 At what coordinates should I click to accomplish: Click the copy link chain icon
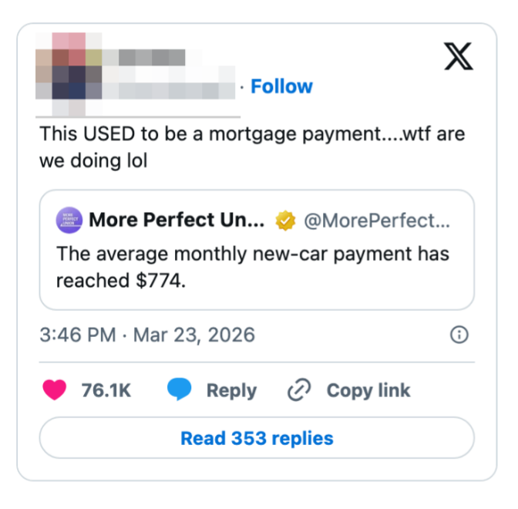298,390
